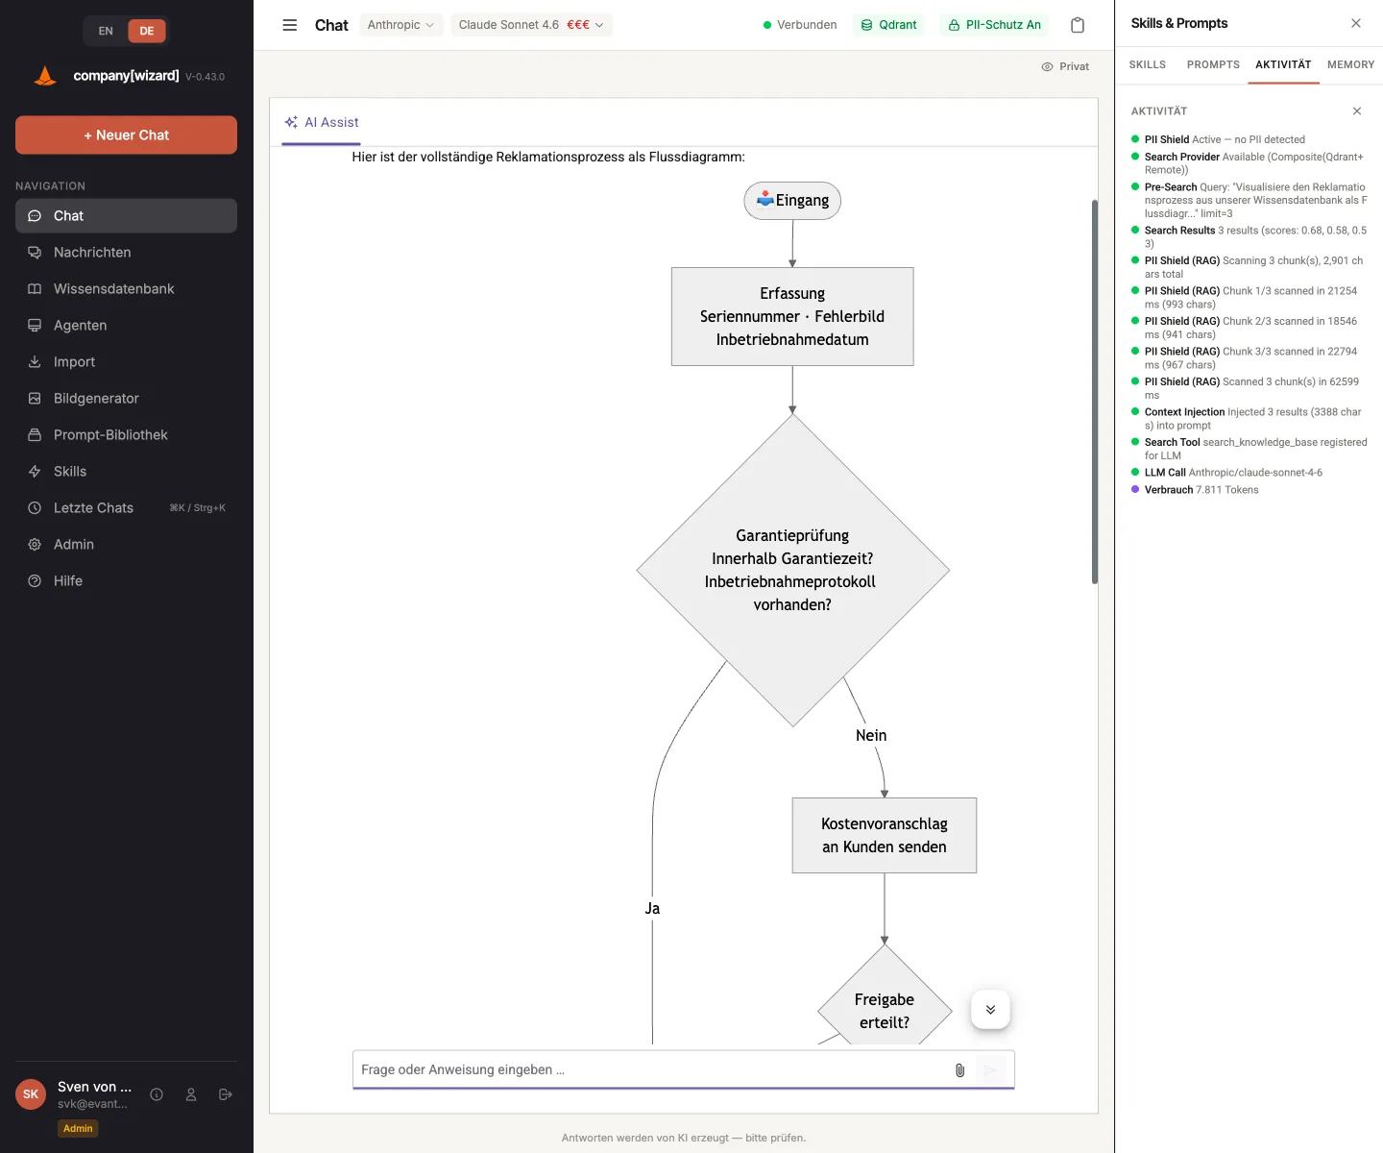The image size is (1383, 1153).
Task: Click the info icon next to user name
Action: pos(157,1094)
